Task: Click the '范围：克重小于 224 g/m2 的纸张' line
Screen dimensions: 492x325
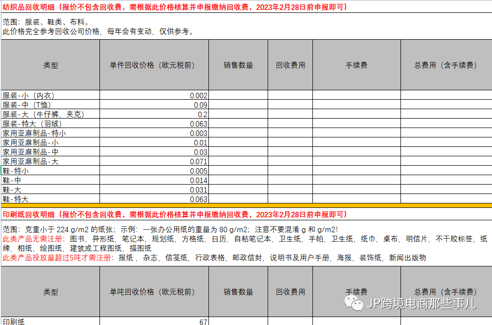Action: [x=170, y=230]
